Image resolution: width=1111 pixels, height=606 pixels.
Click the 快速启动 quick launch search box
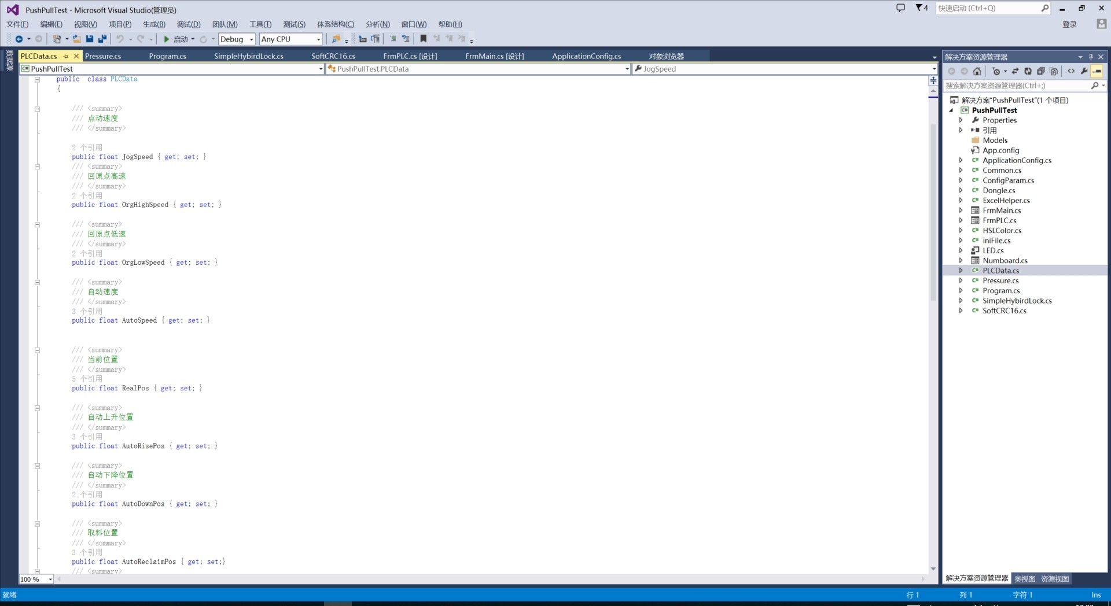[x=994, y=8]
